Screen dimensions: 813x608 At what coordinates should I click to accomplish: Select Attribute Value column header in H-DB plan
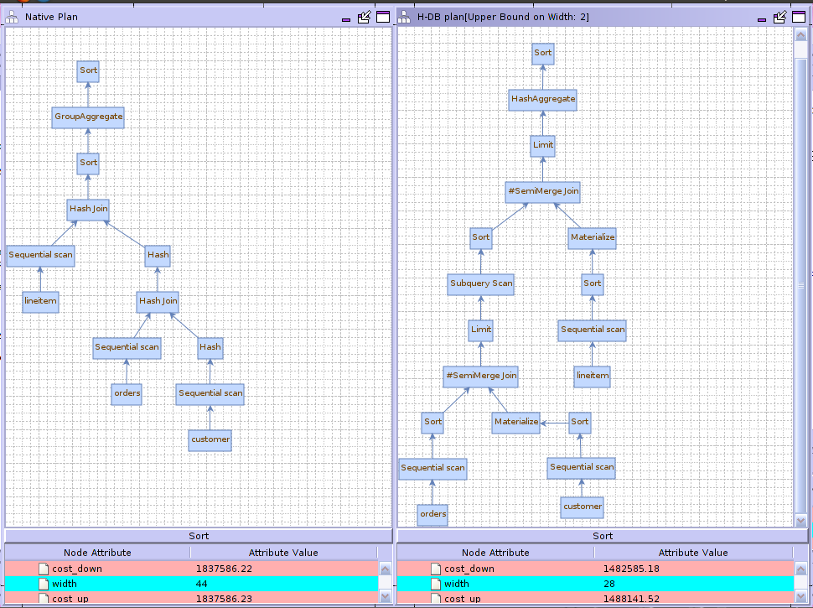pyautogui.click(x=693, y=553)
